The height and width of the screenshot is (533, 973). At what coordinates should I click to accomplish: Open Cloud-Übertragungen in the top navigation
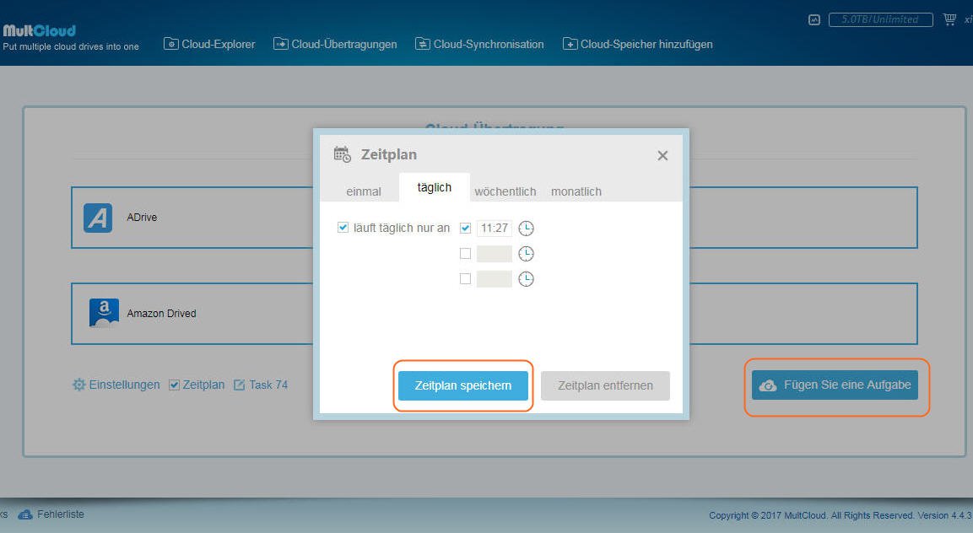[x=335, y=44]
